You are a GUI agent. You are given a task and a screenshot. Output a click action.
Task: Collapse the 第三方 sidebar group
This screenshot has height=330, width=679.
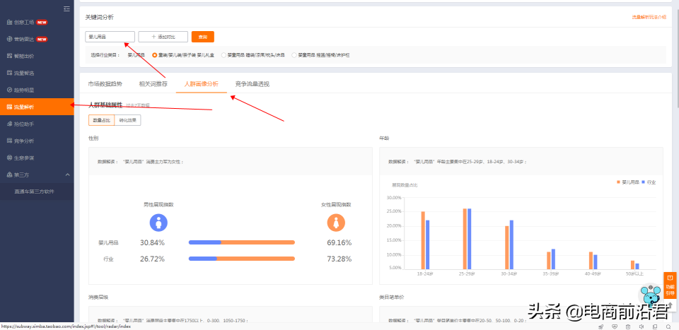67,174
